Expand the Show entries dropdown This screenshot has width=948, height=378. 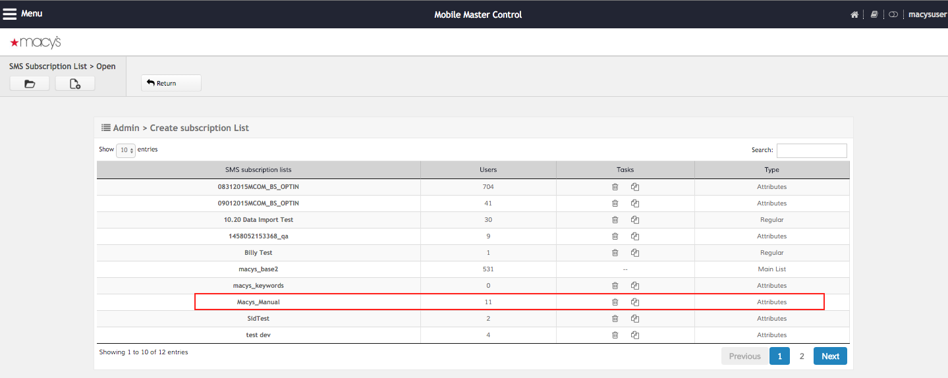126,150
